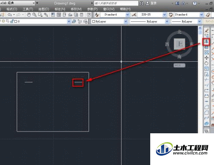Expand the table style Standard dropdown
Viewport: 214px width, 165px height.
(201, 15)
